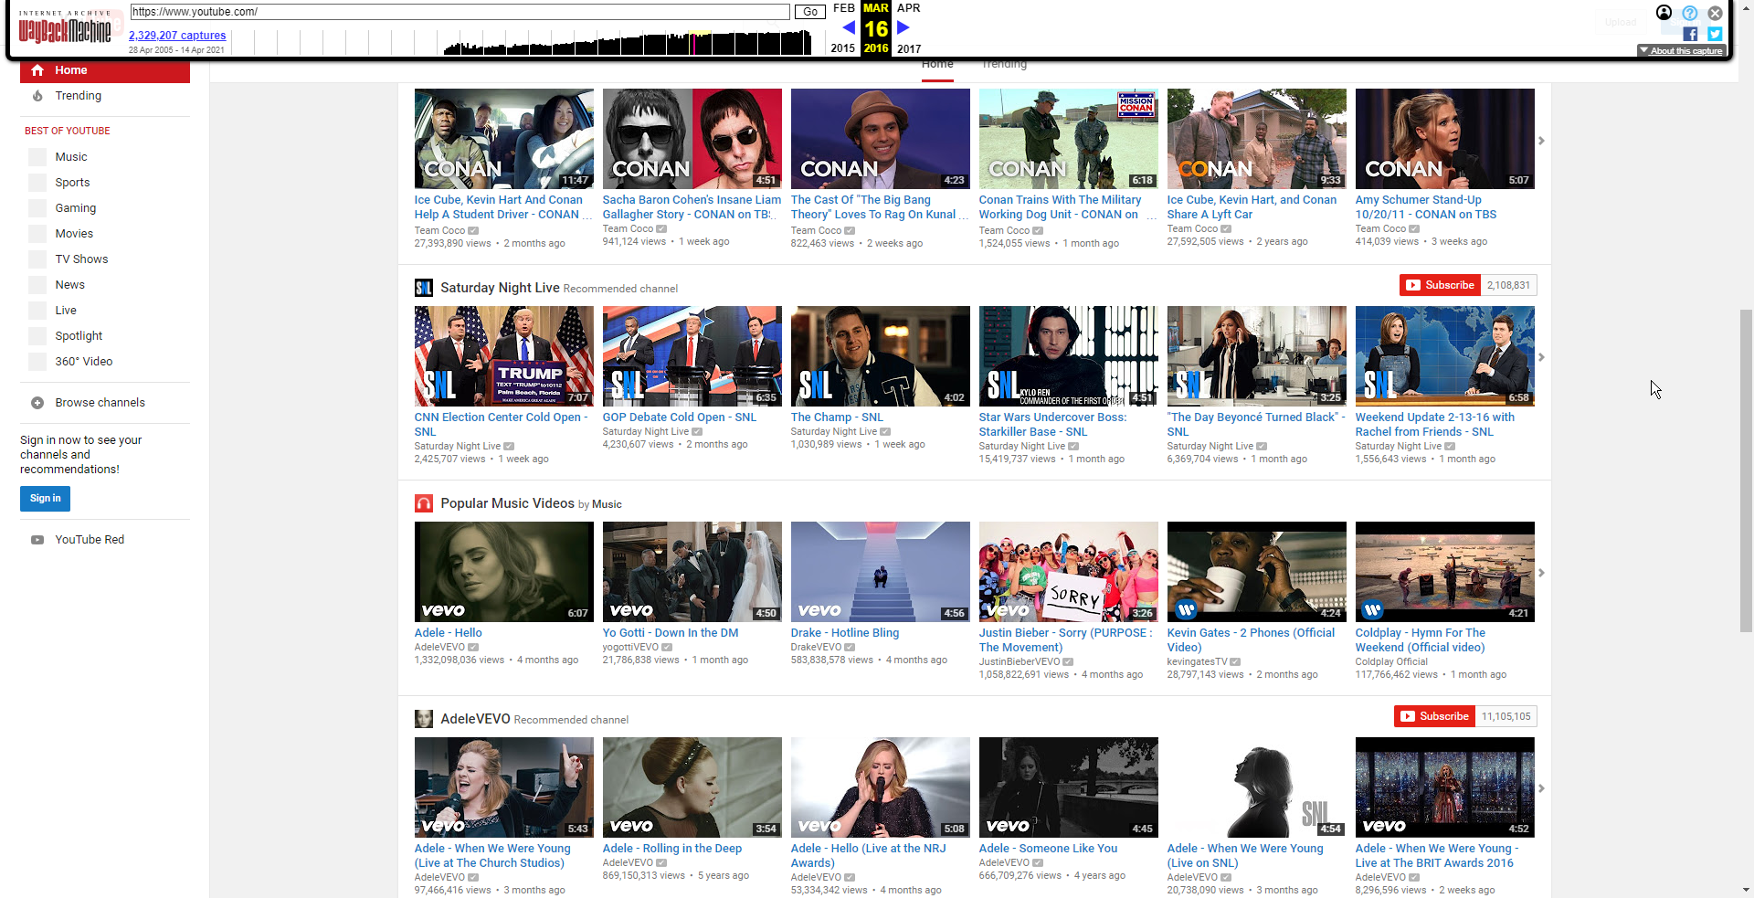
Task: Click the News category icon
Action: [37, 285]
